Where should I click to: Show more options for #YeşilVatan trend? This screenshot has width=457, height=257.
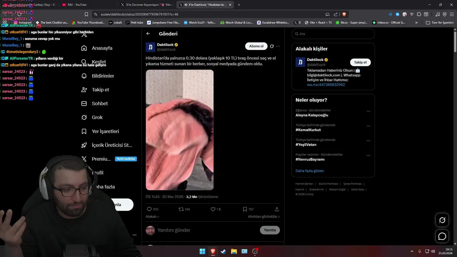pyautogui.click(x=368, y=141)
